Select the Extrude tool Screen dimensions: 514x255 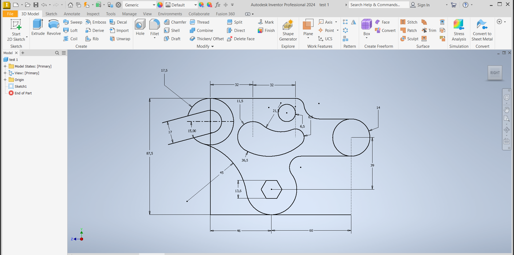(x=38, y=27)
